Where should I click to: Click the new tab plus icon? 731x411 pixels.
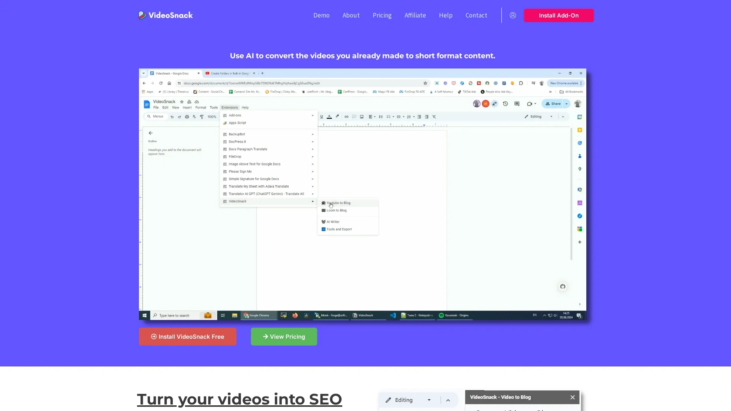[x=262, y=73]
